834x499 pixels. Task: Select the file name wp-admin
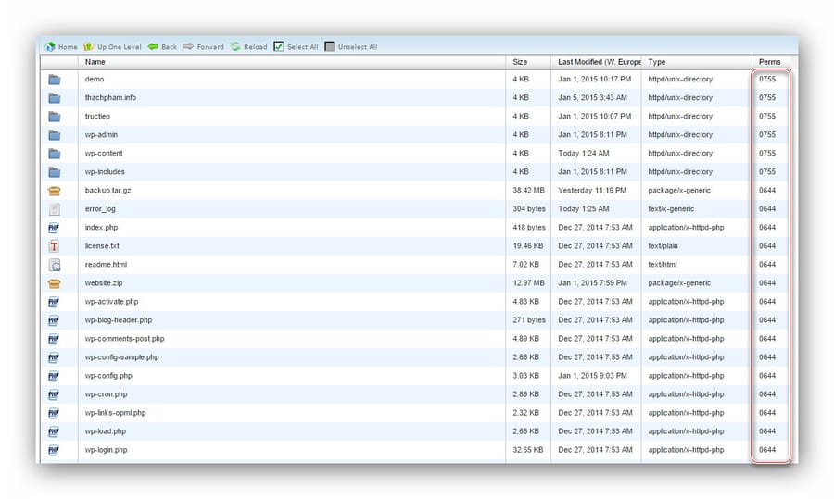coord(101,135)
